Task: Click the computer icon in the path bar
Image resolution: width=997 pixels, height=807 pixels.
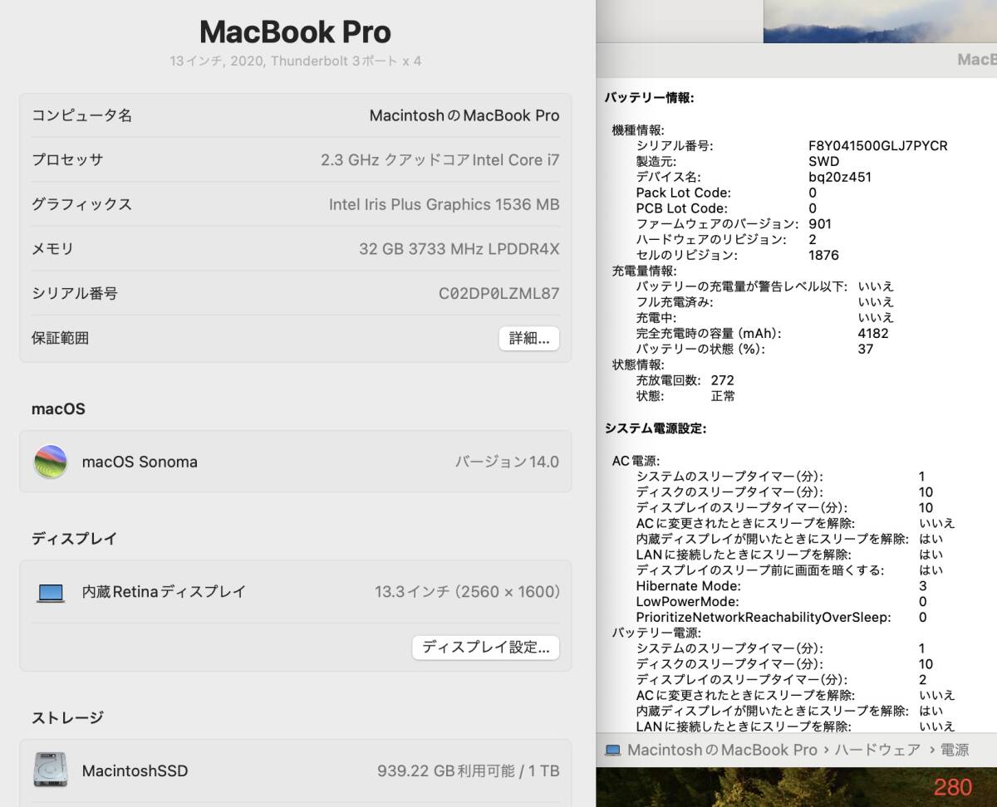Action: click(x=613, y=750)
